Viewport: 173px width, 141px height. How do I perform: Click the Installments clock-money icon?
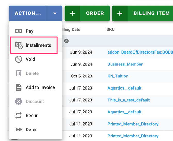click(19, 45)
